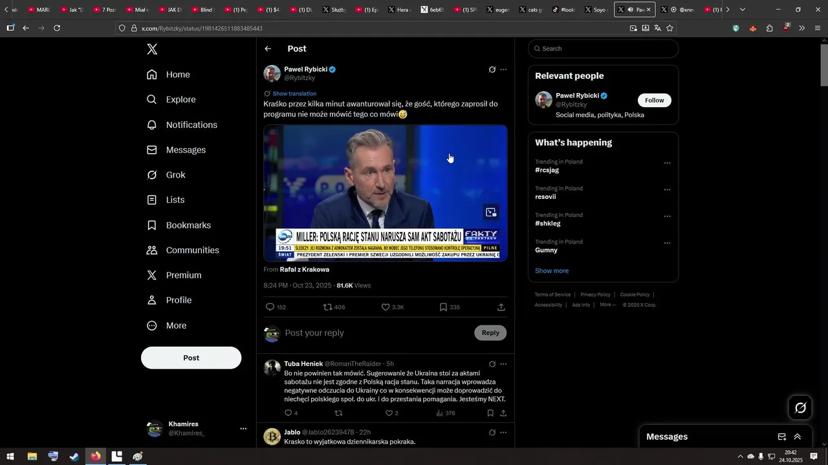
Task: Reply to Tuba Heniek's comment
Action: 289,413
